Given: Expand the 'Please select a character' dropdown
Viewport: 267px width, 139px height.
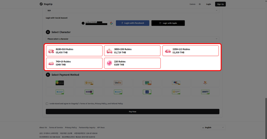Looking at the screenshot, I should coord(132,39).
